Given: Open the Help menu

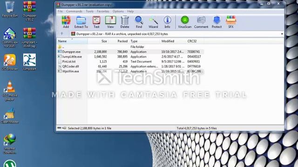Looking at the screenshot, I should click(x=130, y=11).
